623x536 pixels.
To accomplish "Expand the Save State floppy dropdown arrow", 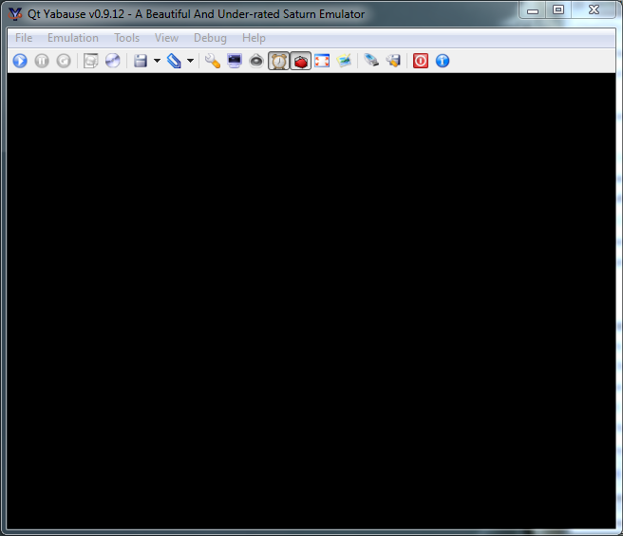I will pyautogui.click(x=157, y=61).
